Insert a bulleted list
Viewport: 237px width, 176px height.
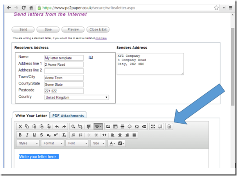coord(81,135)
